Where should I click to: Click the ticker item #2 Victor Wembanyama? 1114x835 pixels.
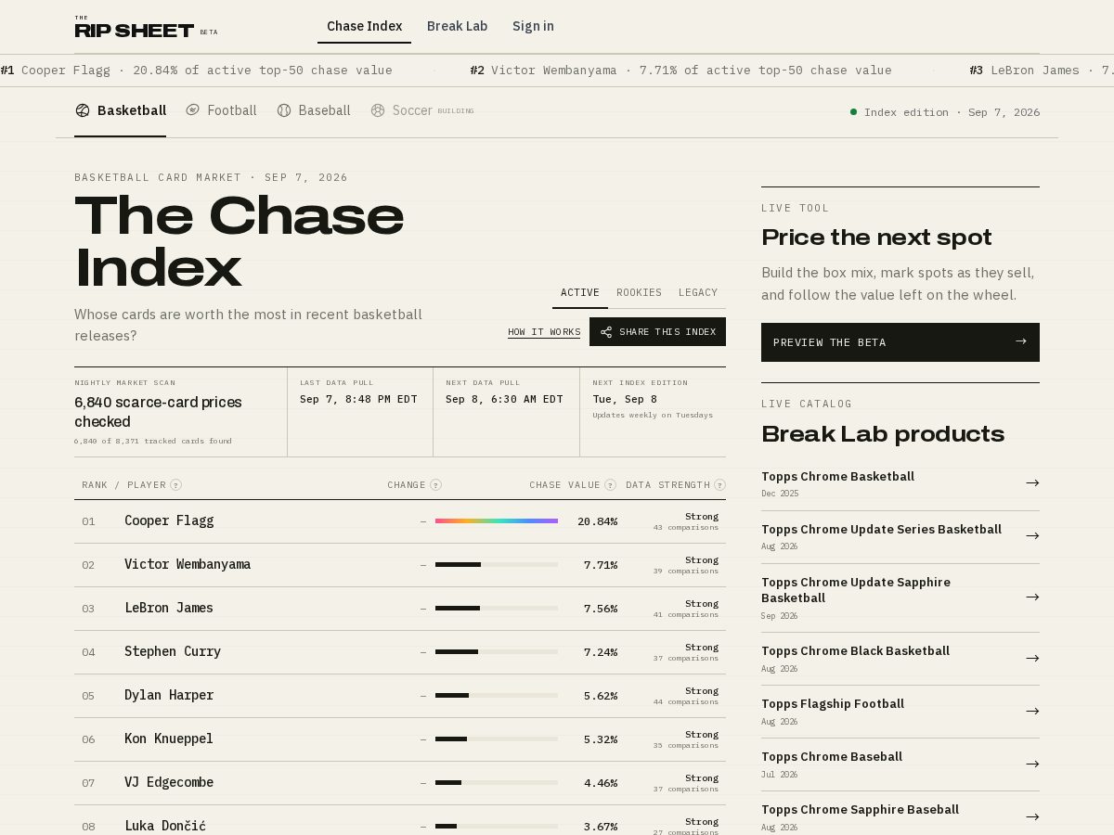tap(680, 71)
